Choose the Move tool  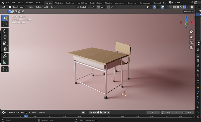point(5,31)
